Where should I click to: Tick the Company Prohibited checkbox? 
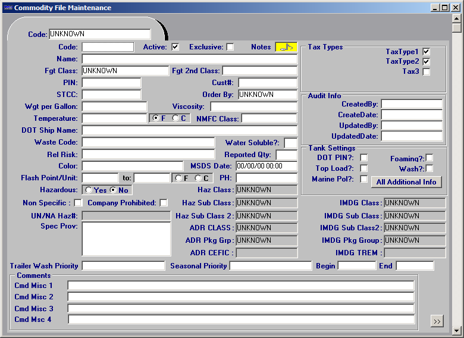[x=164, y=203]
